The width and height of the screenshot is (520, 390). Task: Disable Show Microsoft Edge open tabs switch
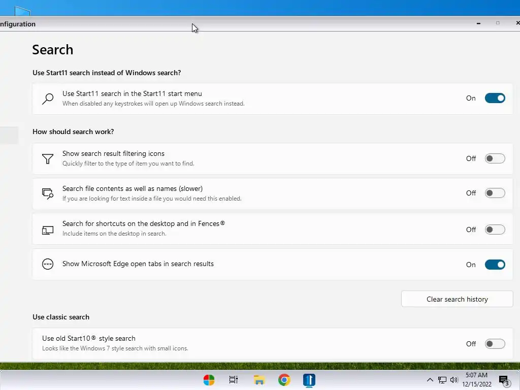pos(495,265)
